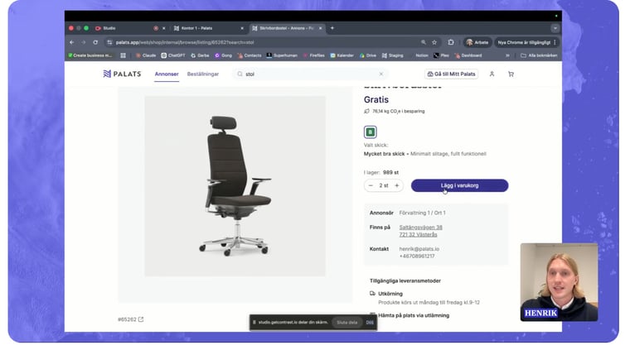Open 'Create business m...' bookmark
Image resolution: width=630 pixels, height=345 pixels.
point(90,55)
